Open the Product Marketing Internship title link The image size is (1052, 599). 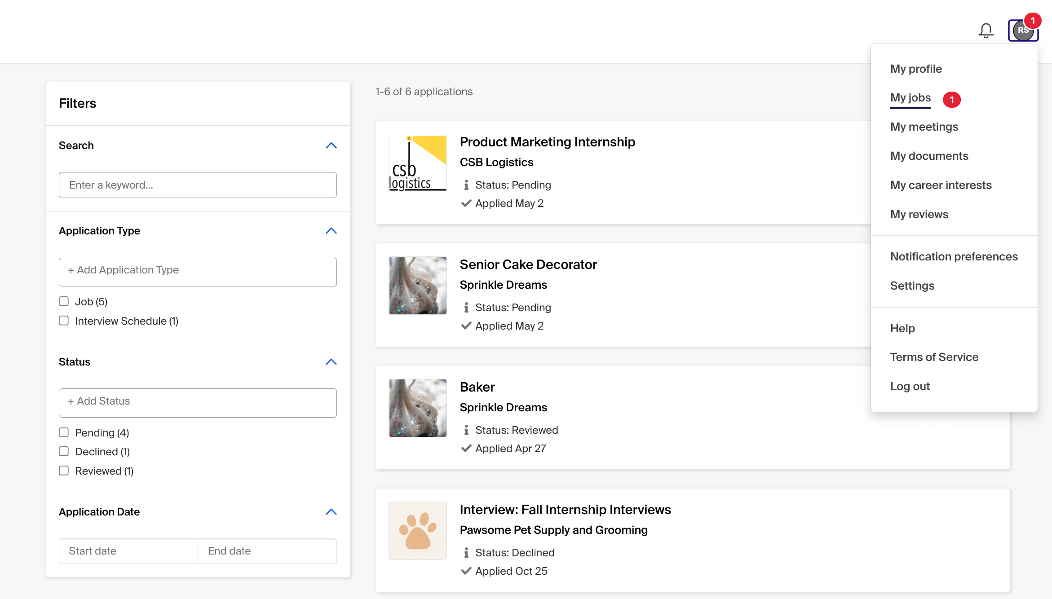click(x=547, y=142)
